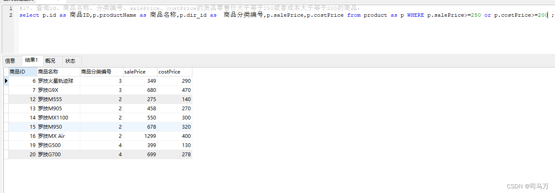Click line 1 number in editor gutter

10,8
